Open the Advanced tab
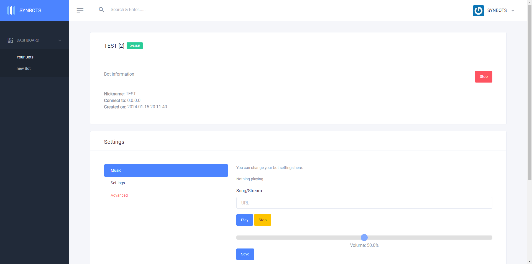 119,195
